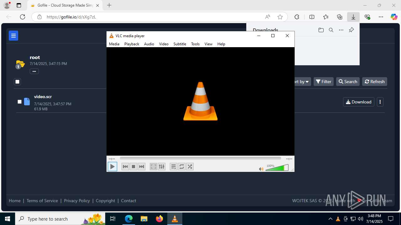Download the video.scr file
This screenshot has width=401, height=225.
click(x=359, y=102)
